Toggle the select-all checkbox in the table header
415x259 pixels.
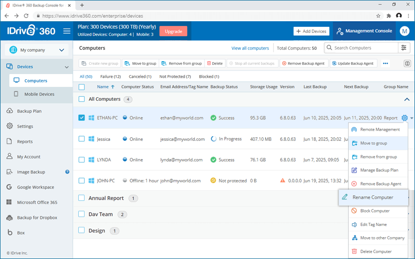pyautogui.click(x=81, y=87)
